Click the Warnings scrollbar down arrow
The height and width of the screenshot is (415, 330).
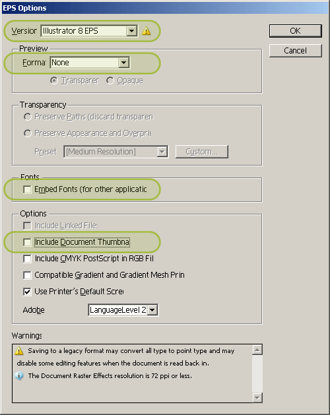point(257,398)
